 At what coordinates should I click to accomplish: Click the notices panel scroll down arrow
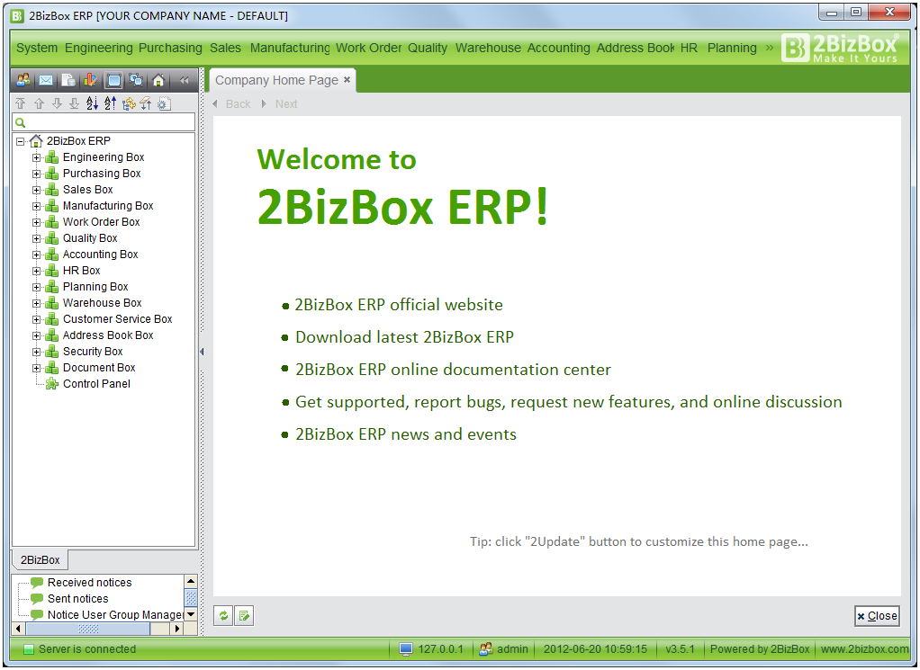pyautogui.click(x=191, y=615)
